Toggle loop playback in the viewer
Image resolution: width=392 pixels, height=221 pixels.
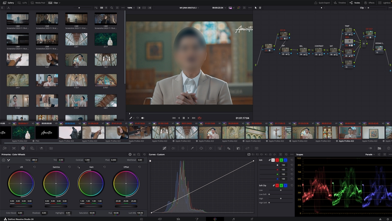click(200, 118)
